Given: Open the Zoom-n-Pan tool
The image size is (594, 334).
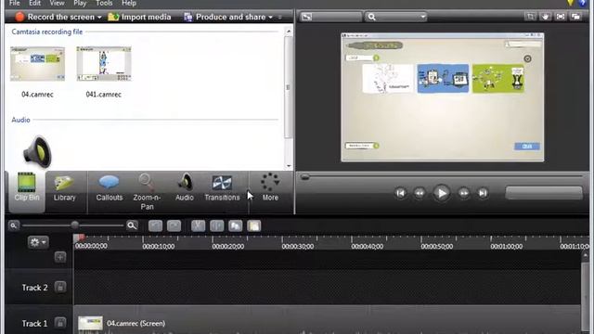Looking at the screenshot, I should (x=147, y=191).
